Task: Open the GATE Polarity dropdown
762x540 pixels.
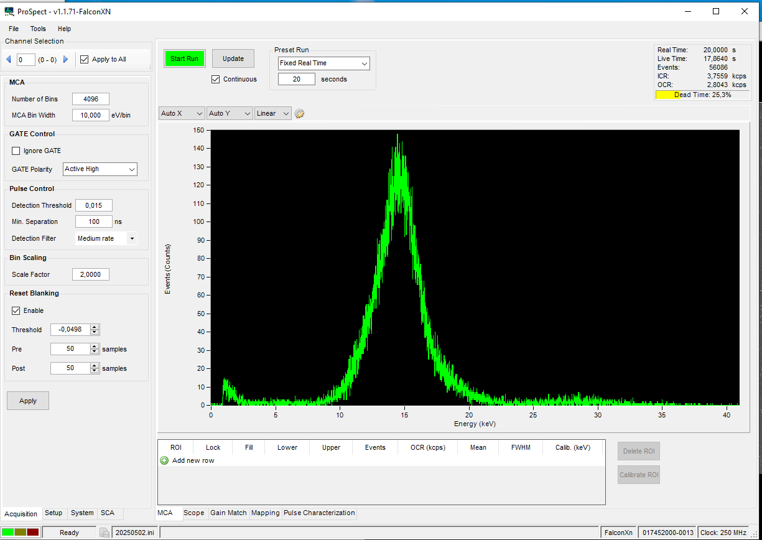Action: click(100, 169)
